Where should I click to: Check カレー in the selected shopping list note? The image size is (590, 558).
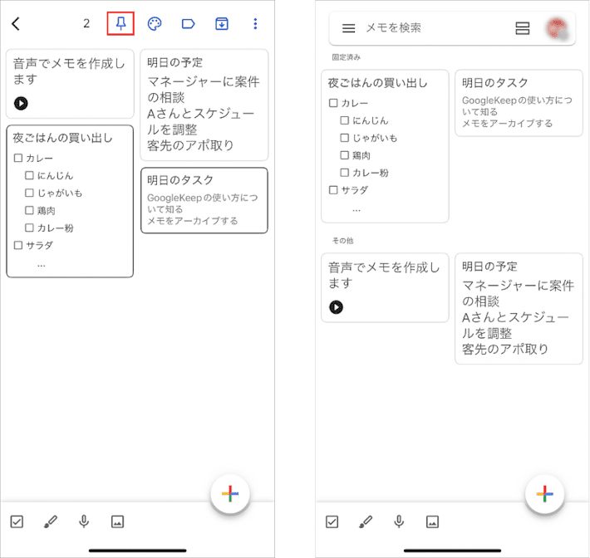point(18,158)
